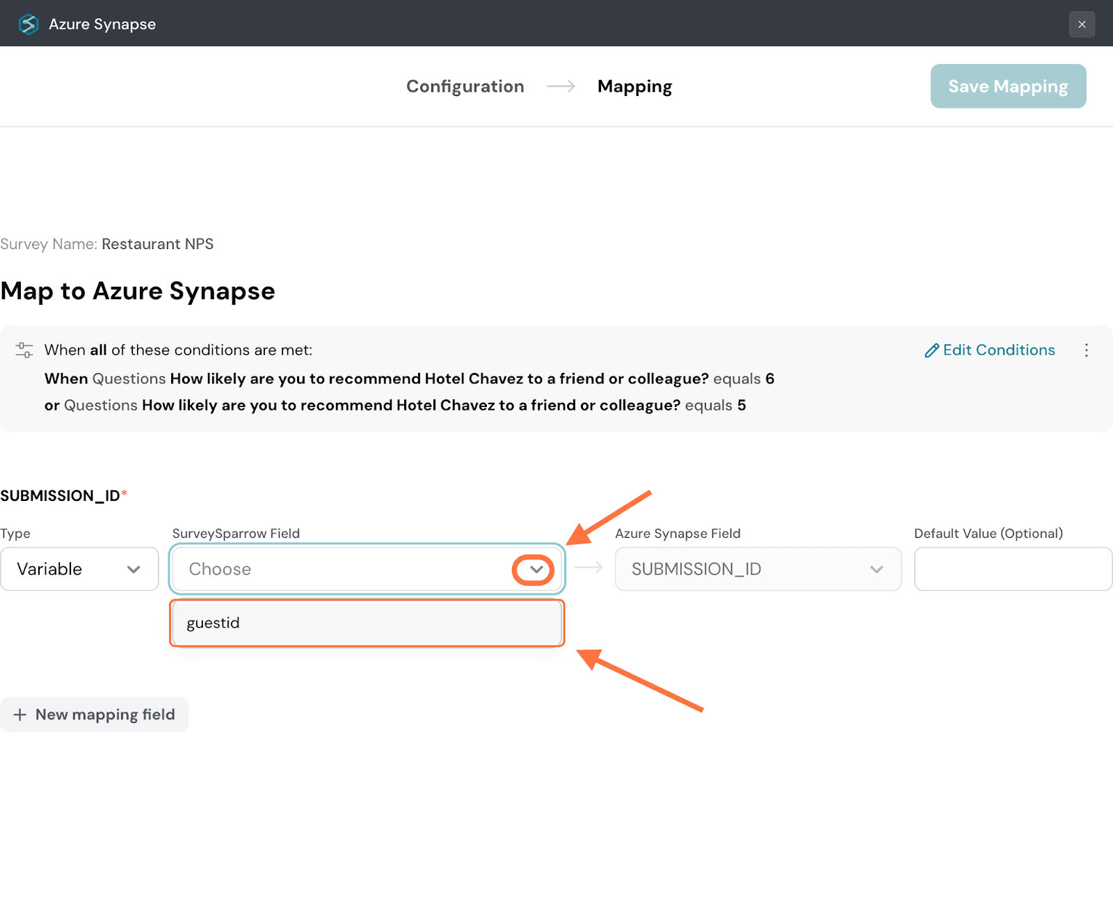Click the Default Value input box
Image resolution: width=1113 pixels, height=908 pixels.
tap(1013, 569)
